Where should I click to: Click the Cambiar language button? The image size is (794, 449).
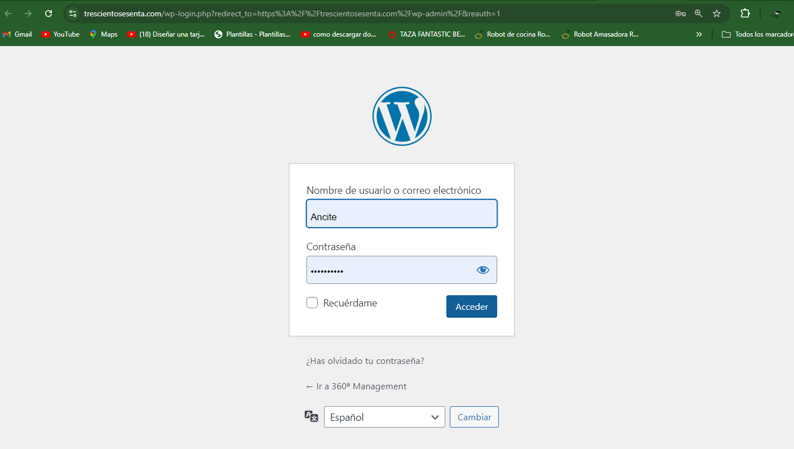pos(474,417)
